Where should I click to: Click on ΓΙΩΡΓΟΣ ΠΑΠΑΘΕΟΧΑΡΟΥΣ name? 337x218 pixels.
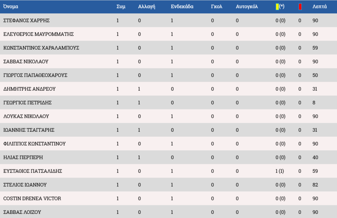point(35,75)
